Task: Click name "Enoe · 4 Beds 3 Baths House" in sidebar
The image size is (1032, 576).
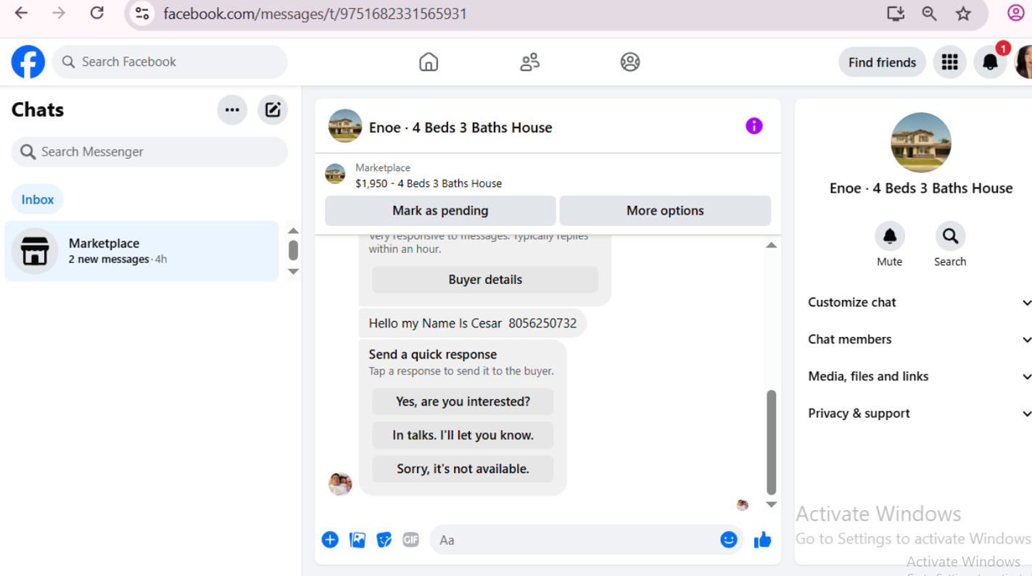Action: pos(921,188)
